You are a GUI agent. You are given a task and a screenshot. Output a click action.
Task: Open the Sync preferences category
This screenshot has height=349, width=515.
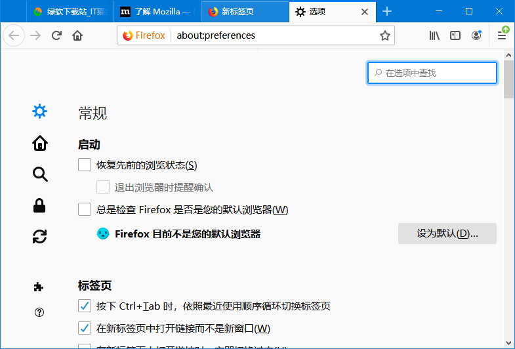[40, 236]
